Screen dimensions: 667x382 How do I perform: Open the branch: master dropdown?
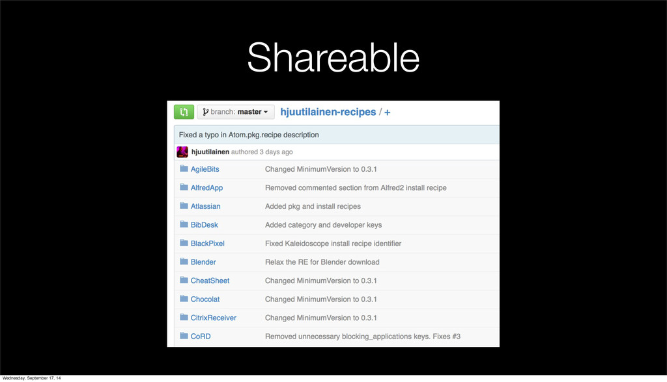tap(236, 112)
